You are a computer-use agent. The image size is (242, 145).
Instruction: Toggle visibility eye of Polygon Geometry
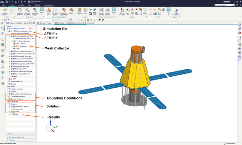pyautogui.click(x=14, y=41)
